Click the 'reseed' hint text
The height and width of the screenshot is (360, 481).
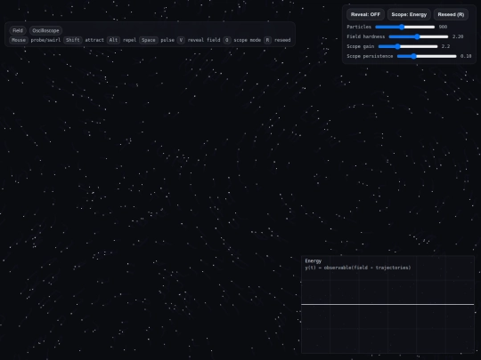pos(282,40)
